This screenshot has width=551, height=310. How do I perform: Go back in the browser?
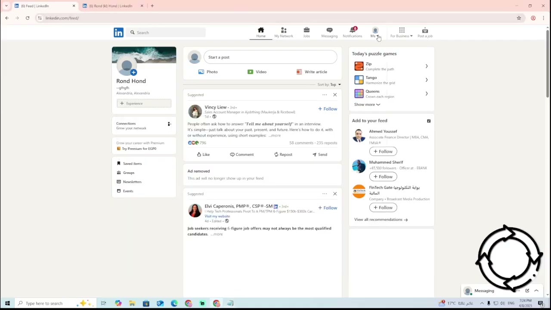(7, 18)
